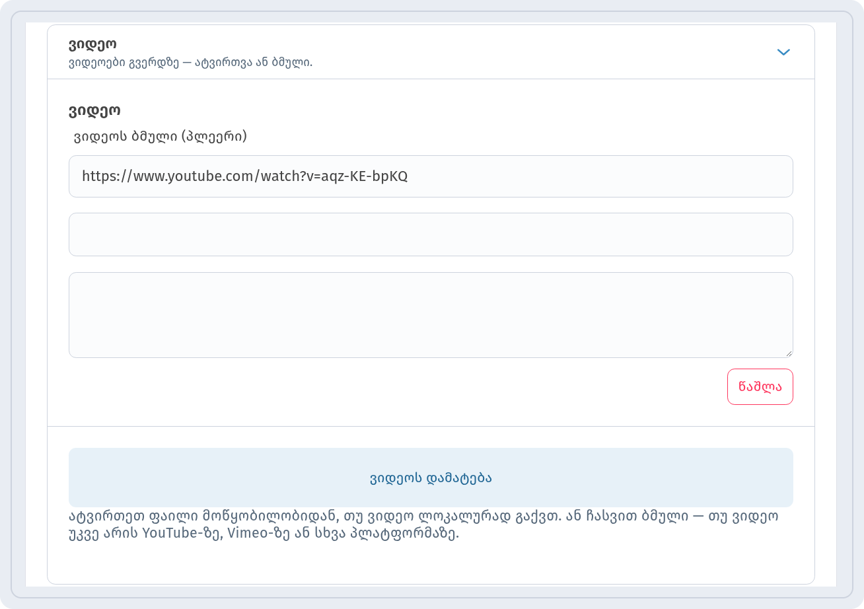864x609 pixels.
Task: Collapse the ვიდეო section with the chevron
Action: [x=783, y=52]
